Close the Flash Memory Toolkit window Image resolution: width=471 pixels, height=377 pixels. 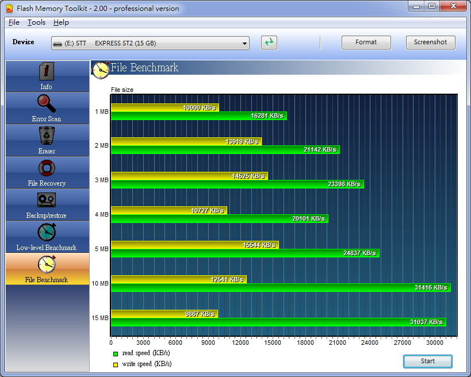(x=454, y=6)
